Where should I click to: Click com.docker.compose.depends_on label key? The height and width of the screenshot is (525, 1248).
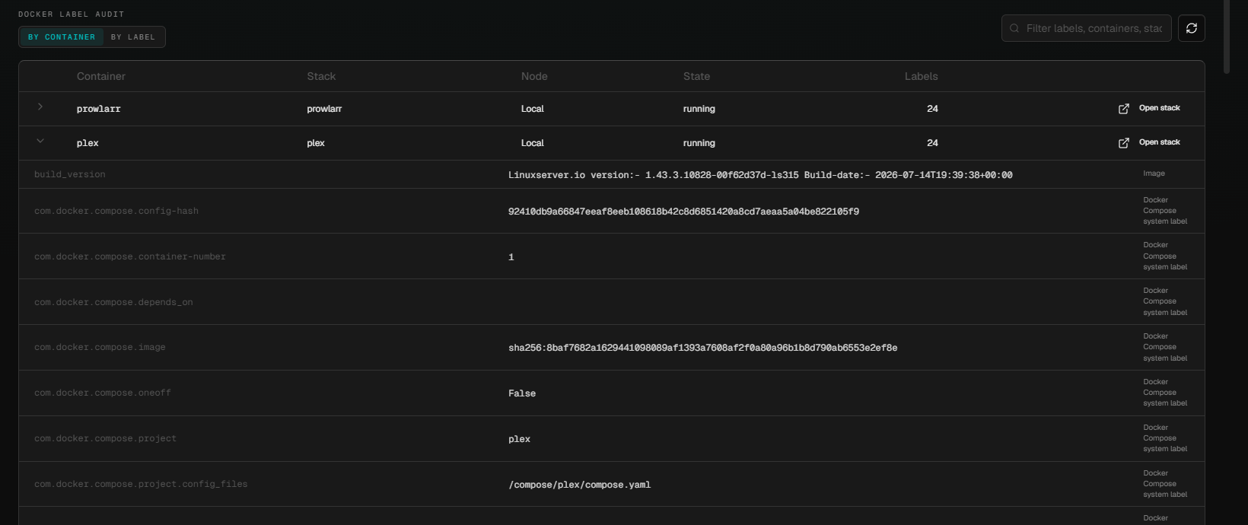(x=113, y=302)
